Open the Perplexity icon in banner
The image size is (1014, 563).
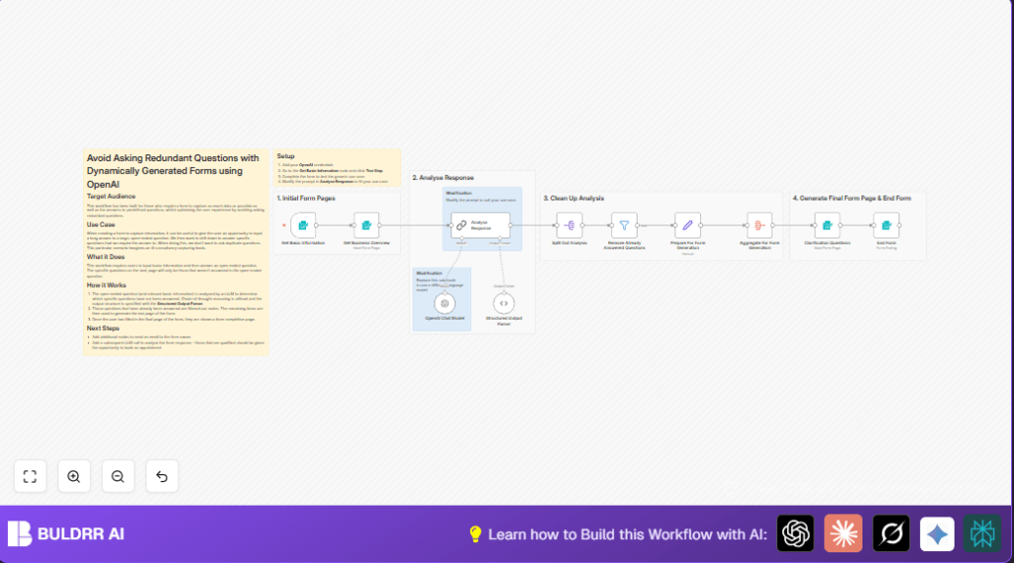point(982,533)
